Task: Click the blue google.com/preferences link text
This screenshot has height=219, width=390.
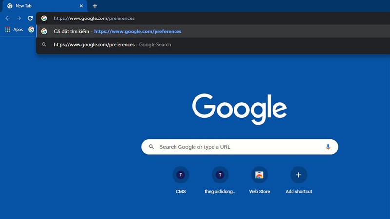Action: coord(137,31)
